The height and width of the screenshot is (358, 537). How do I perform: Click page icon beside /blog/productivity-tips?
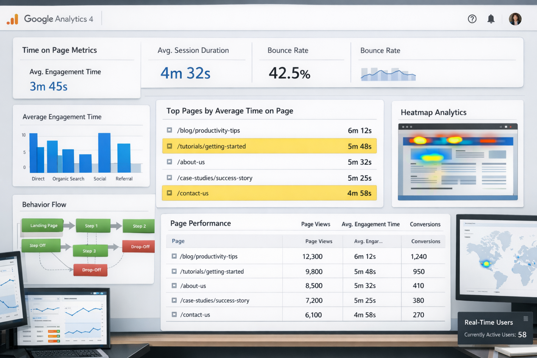169,130
